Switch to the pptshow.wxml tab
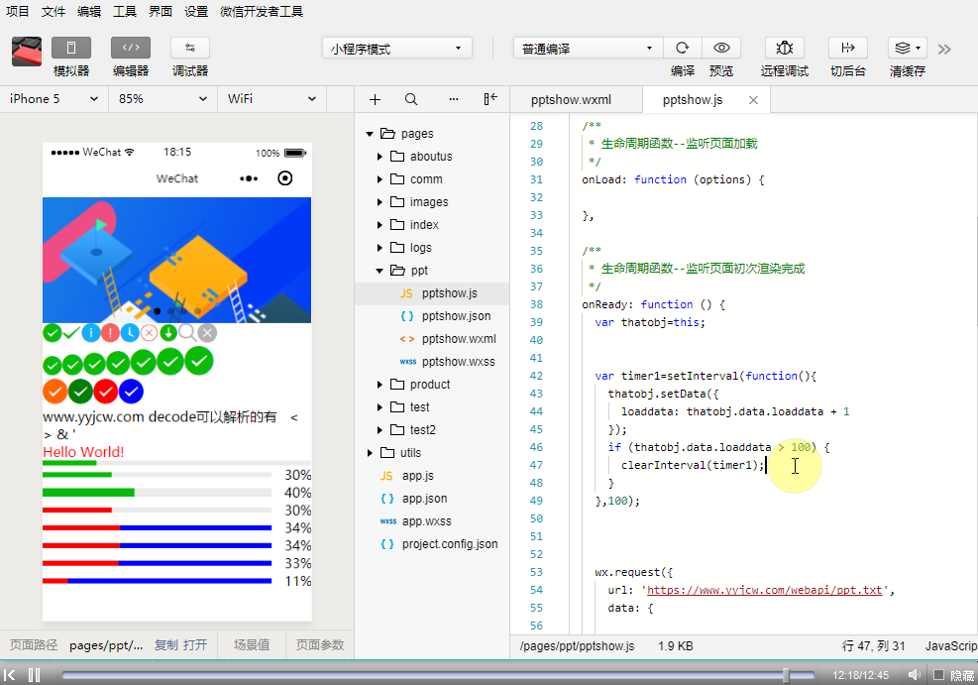 point(572,100)
